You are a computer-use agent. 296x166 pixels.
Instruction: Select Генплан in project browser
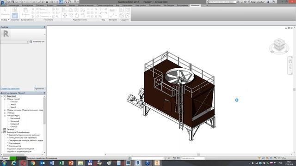point(14,101)
